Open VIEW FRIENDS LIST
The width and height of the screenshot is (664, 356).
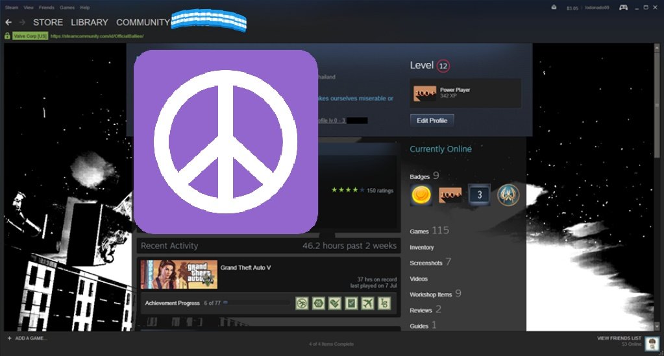click(619, 338)
